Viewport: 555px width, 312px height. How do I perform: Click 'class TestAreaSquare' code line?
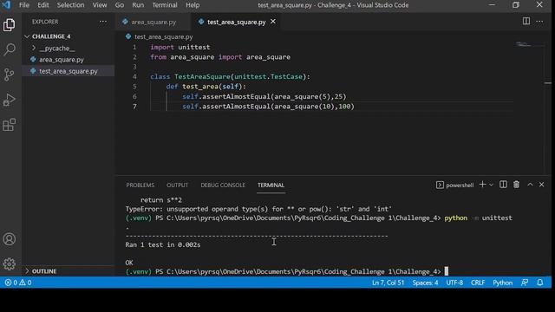(x=230, y=77)
